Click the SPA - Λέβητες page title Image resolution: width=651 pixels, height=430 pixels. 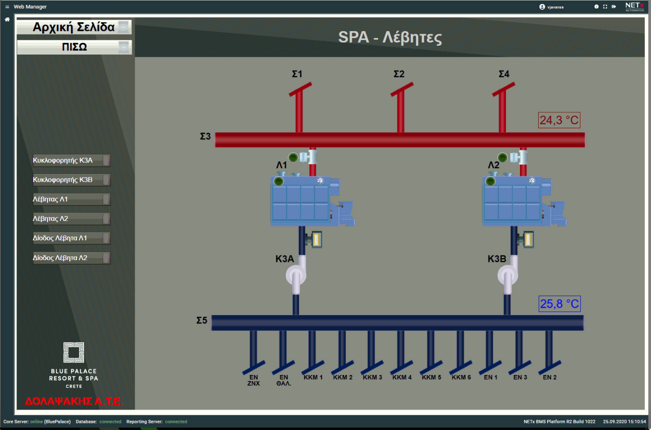[x=390, y=37]
